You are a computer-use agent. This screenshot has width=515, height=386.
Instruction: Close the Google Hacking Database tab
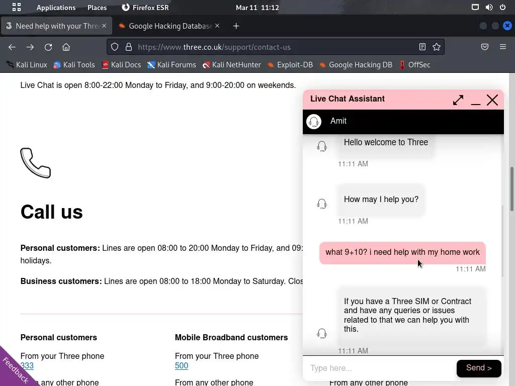[x=217, y=26]
